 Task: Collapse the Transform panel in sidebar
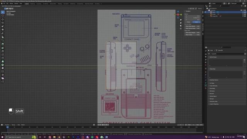pyautogui.click(x=188, y=11)
